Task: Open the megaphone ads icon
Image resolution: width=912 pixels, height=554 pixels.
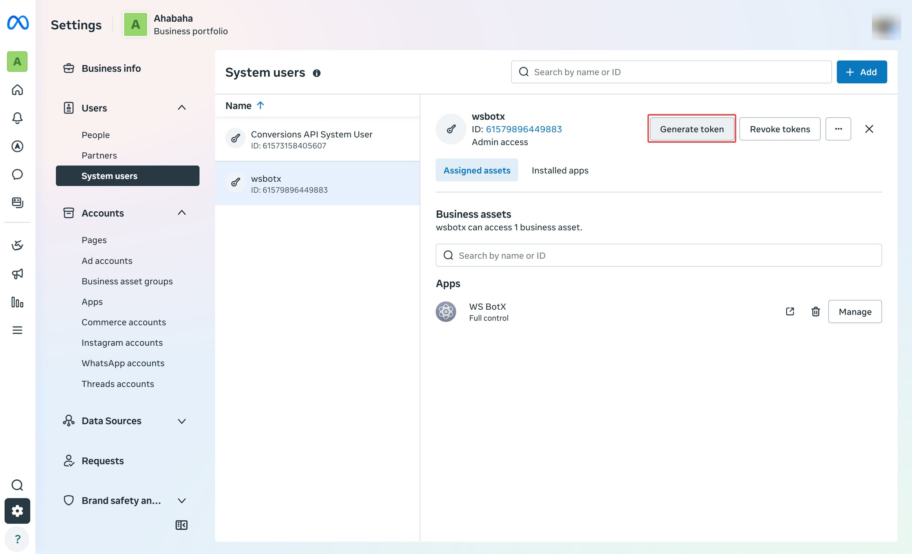Action: [x=17, y=274]
